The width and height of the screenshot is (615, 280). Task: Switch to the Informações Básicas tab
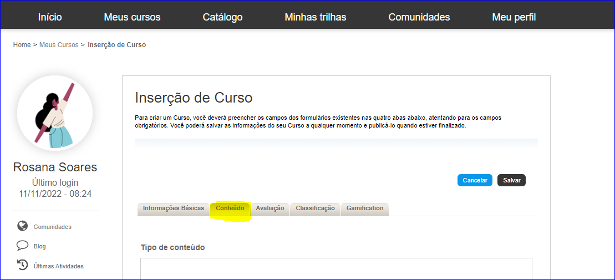pos(174,208)
